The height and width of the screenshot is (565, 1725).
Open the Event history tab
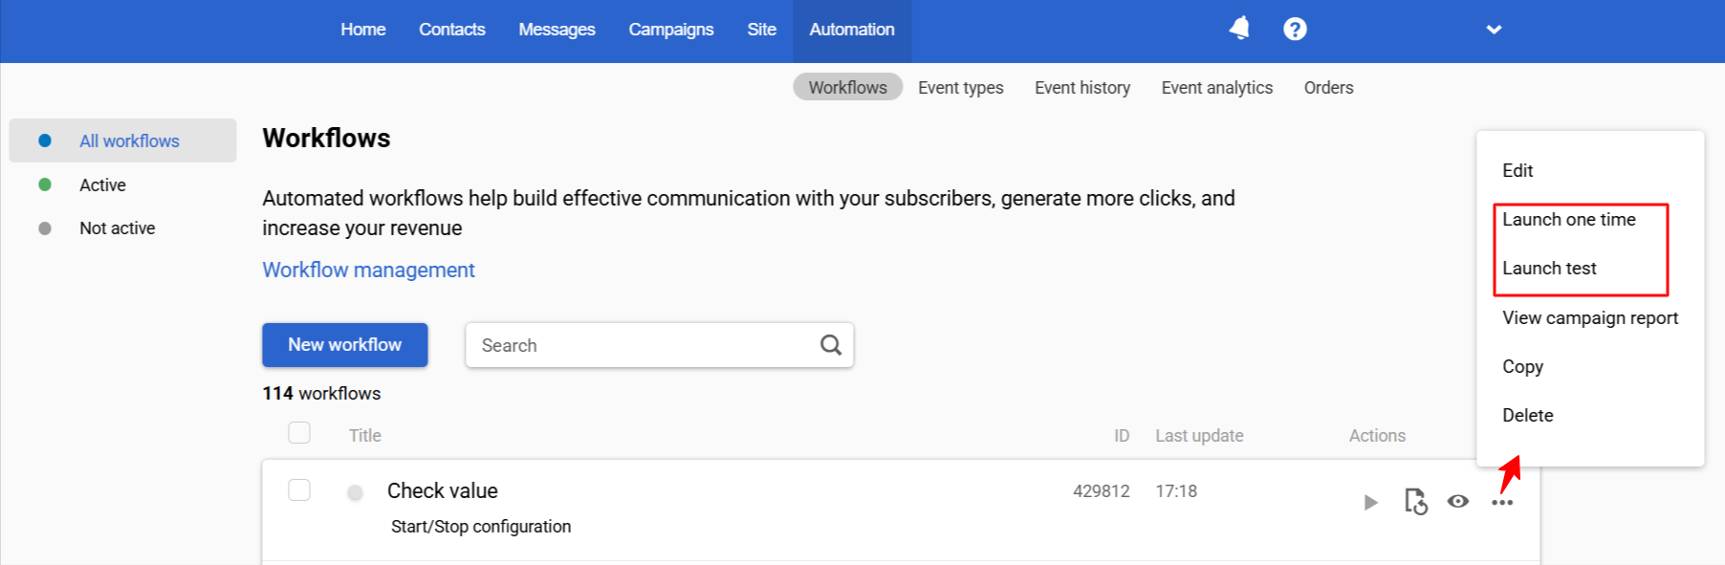point(1082,87)
